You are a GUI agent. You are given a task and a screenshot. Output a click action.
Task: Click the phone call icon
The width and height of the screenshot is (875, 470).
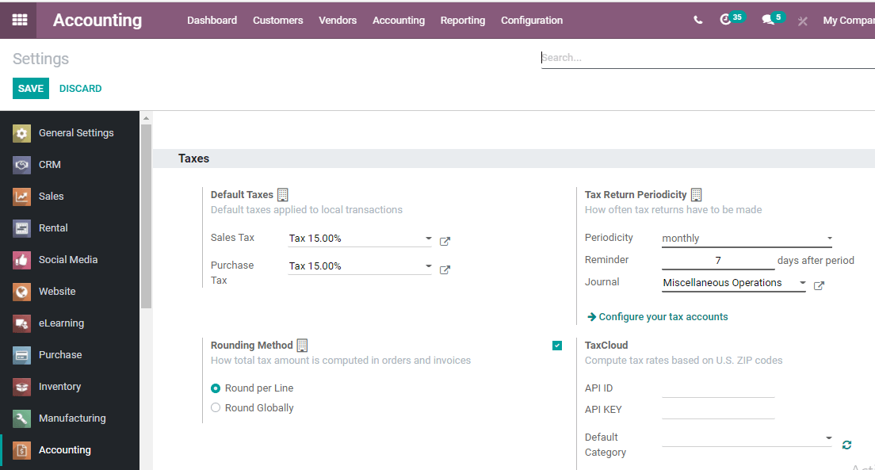pos(697,20)
